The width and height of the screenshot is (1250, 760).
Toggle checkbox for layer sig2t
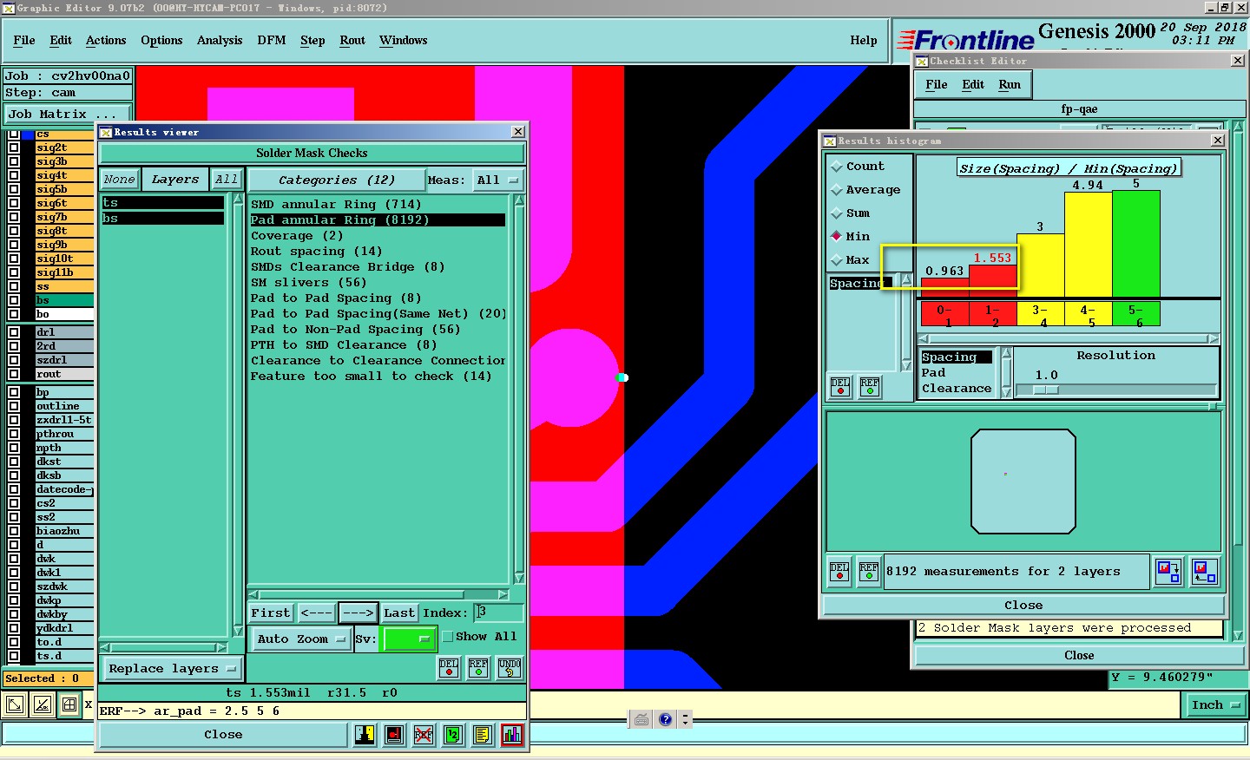click(x=13, y=147)
